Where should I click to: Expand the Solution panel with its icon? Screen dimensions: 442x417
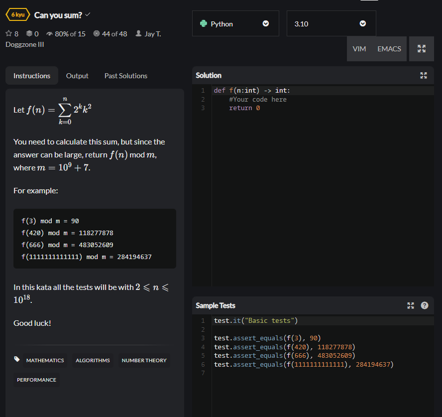coord(424,75)
